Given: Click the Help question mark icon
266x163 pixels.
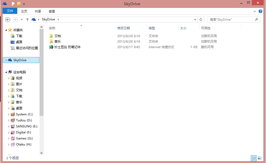Looking at the screenshot, I should pyautogui.click(x=260, y=11).
